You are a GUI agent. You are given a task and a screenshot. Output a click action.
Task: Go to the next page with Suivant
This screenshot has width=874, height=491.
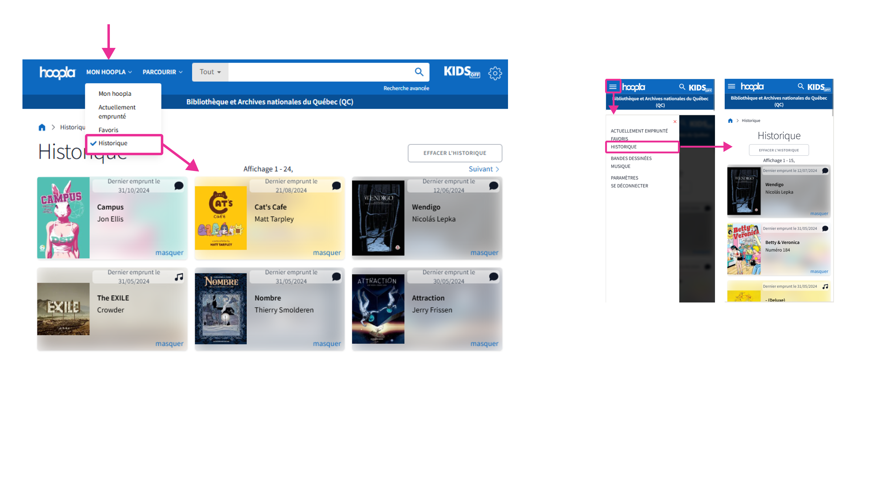point(484,169)
